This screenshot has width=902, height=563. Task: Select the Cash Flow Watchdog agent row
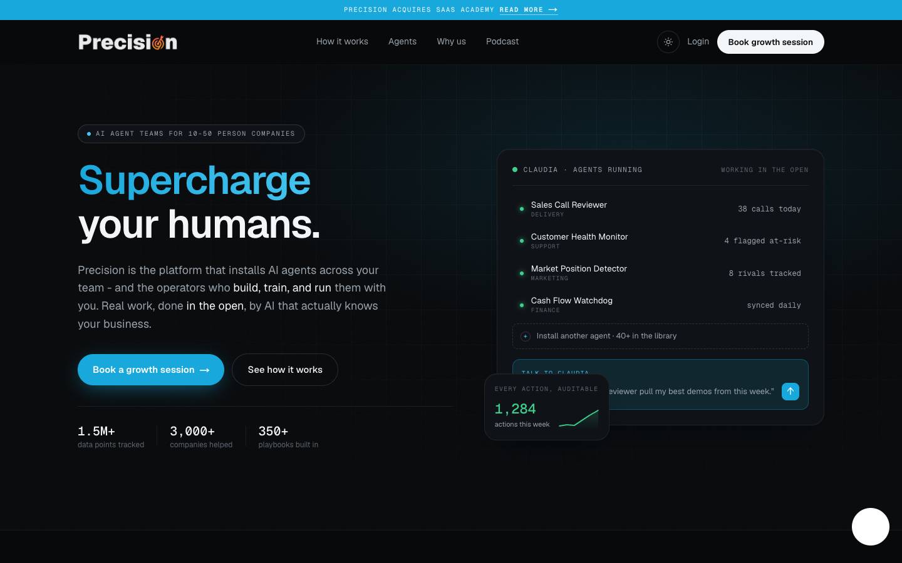click(660, 305)
